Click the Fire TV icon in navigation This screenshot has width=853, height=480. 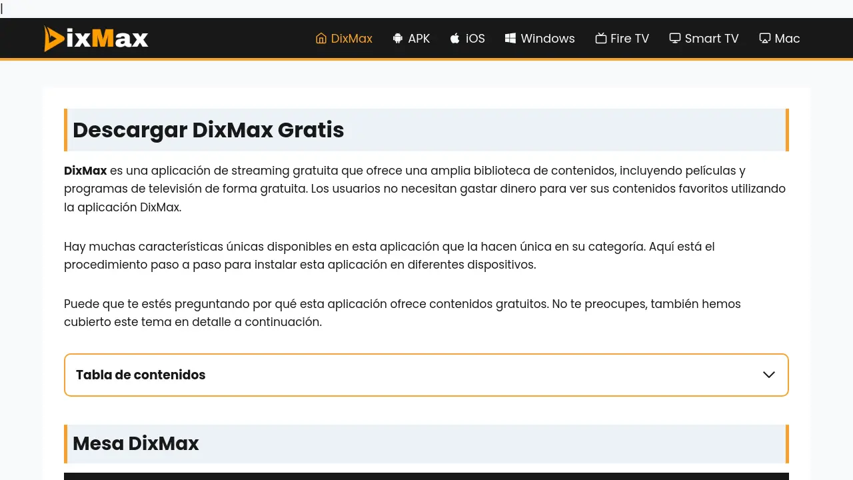[600, 38]
